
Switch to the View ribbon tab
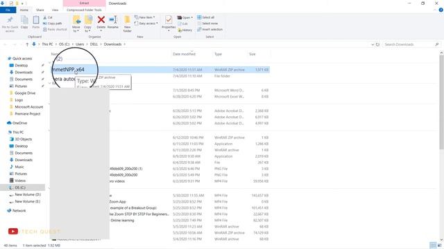click(55, 10)
